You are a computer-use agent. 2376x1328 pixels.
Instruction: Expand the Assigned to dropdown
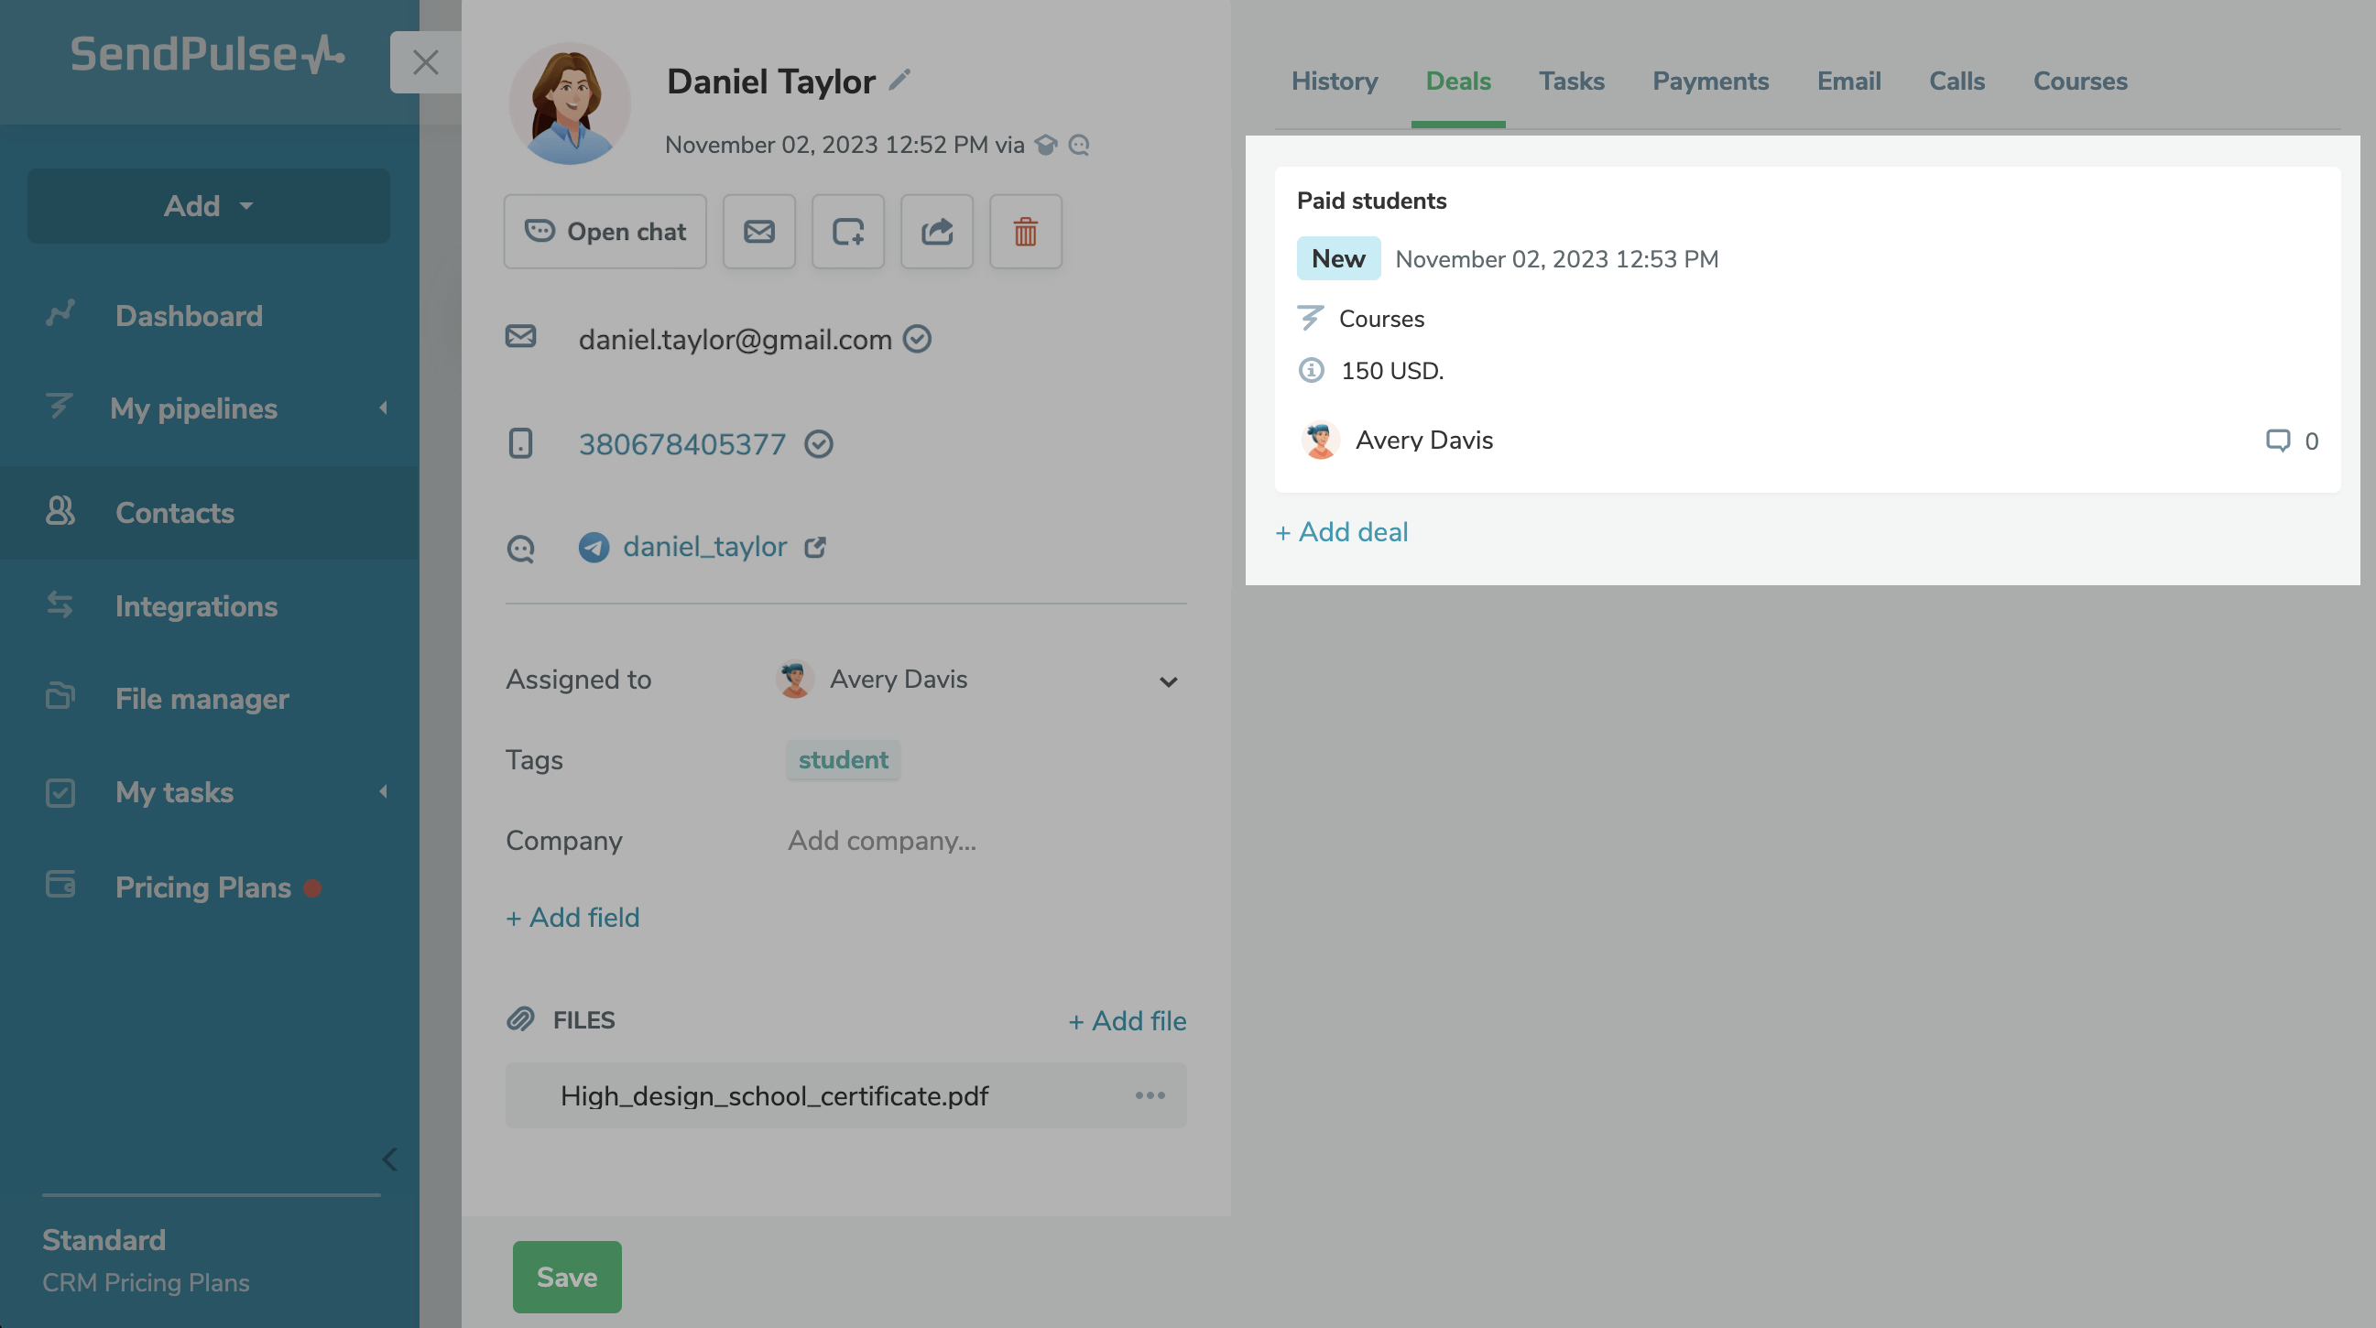[x=1168, y=681]
